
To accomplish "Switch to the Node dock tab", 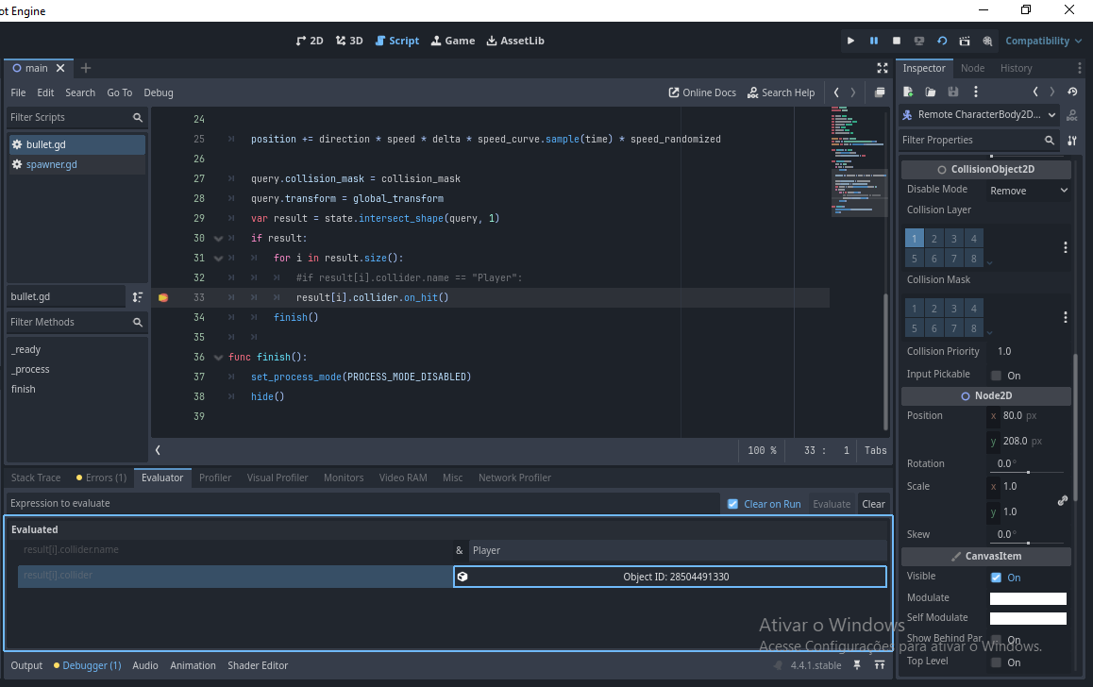I will click(x=972, y=68).
